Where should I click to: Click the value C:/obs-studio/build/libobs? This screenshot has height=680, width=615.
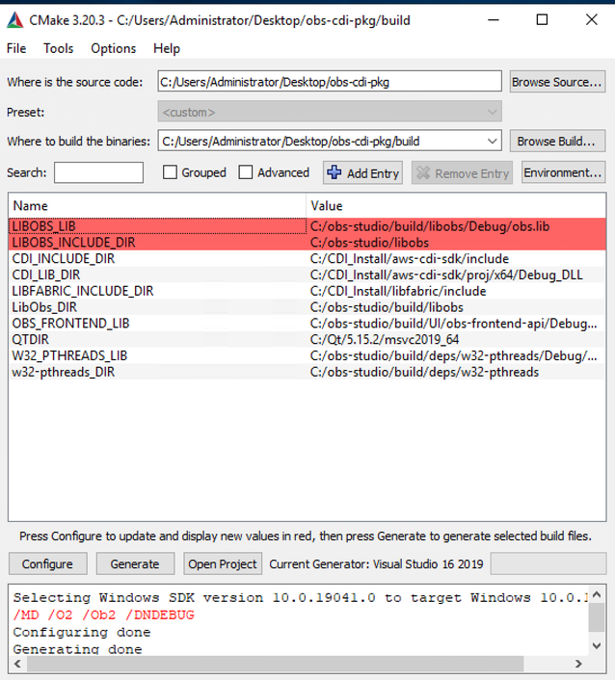387,307
